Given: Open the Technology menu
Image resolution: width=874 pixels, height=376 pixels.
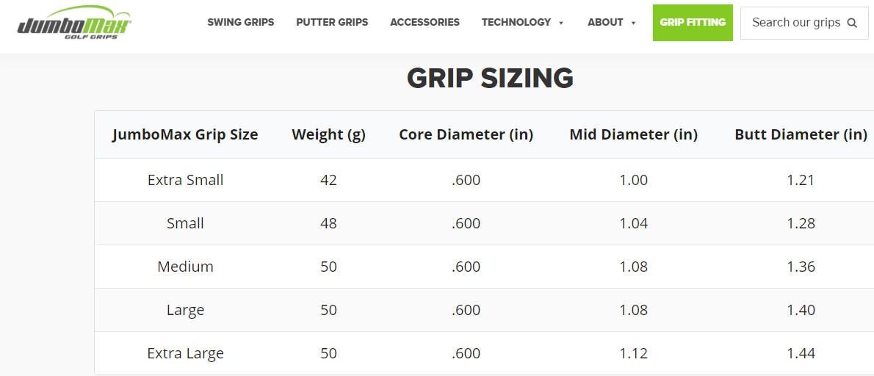Looking at the screenshot, I should click(516, 22).
